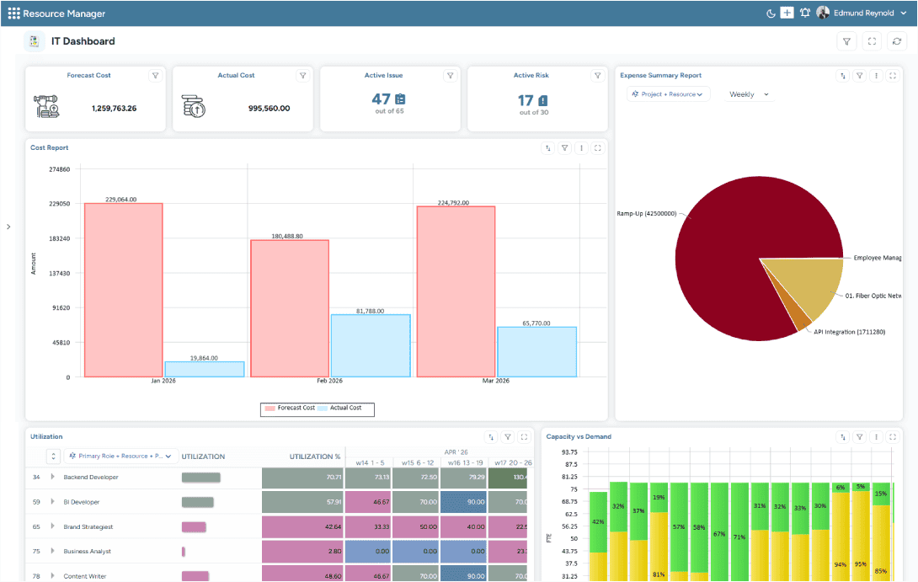Click Utilization expand/collapse all stepper
The width and height of the screenshot is (918, 582).
(x=53, y=457)
